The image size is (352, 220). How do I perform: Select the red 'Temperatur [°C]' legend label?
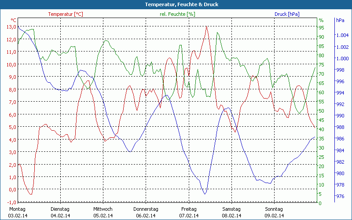(66, 14)
